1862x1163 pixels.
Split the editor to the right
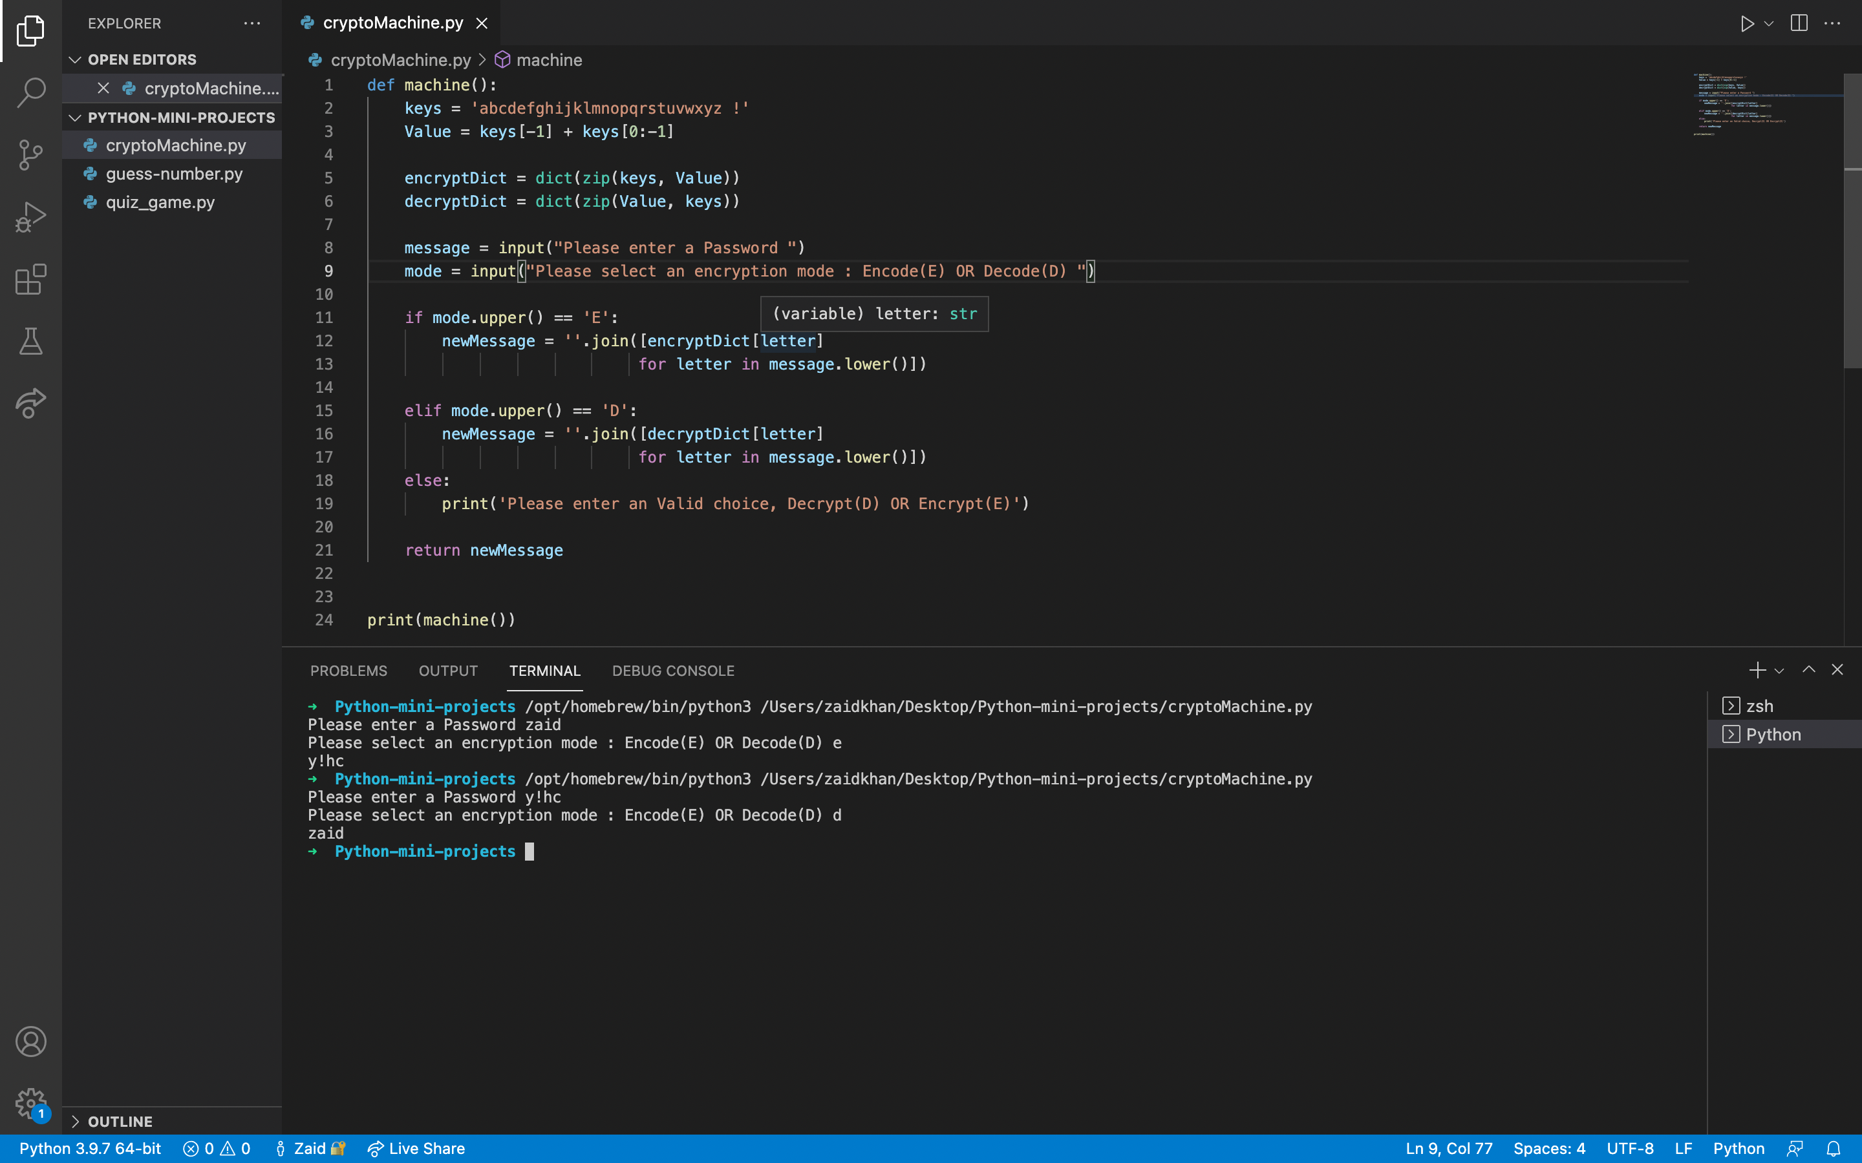click(1799, 23)
